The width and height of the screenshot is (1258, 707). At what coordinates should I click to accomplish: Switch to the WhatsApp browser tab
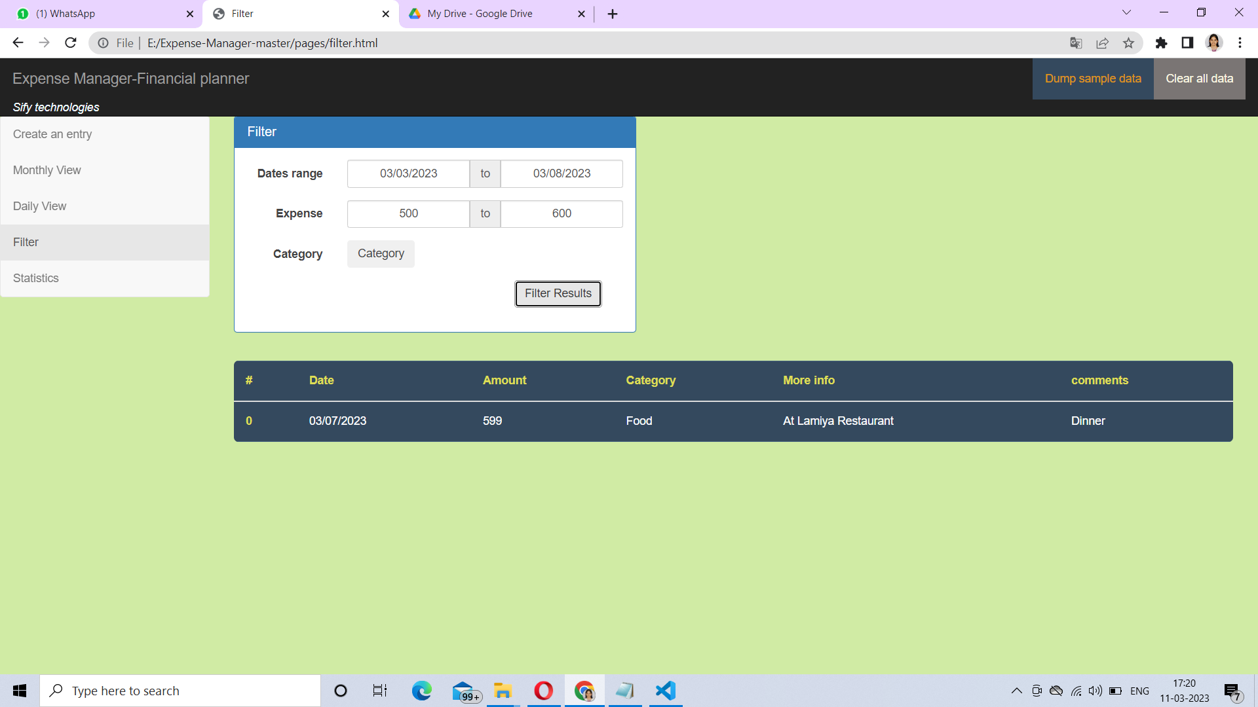(x=98, y=13)
